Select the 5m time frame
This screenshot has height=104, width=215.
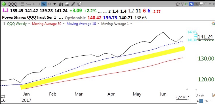28,4
